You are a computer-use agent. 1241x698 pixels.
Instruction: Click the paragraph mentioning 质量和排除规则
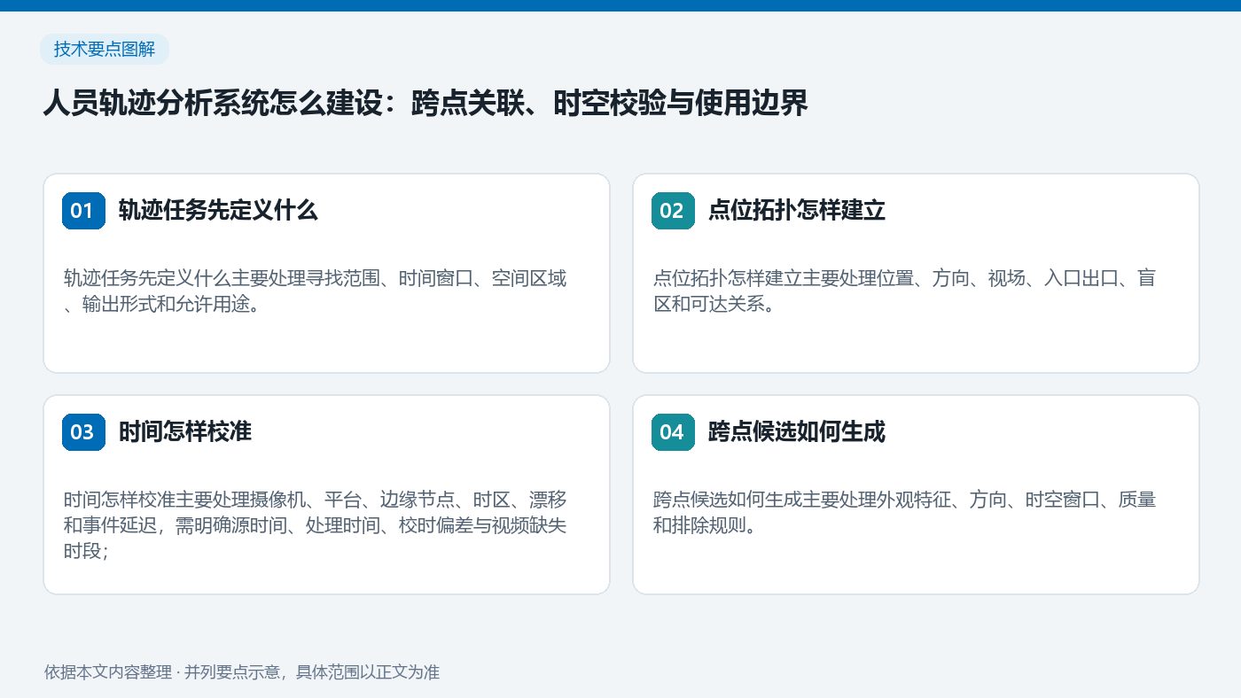tap(904, 513)
